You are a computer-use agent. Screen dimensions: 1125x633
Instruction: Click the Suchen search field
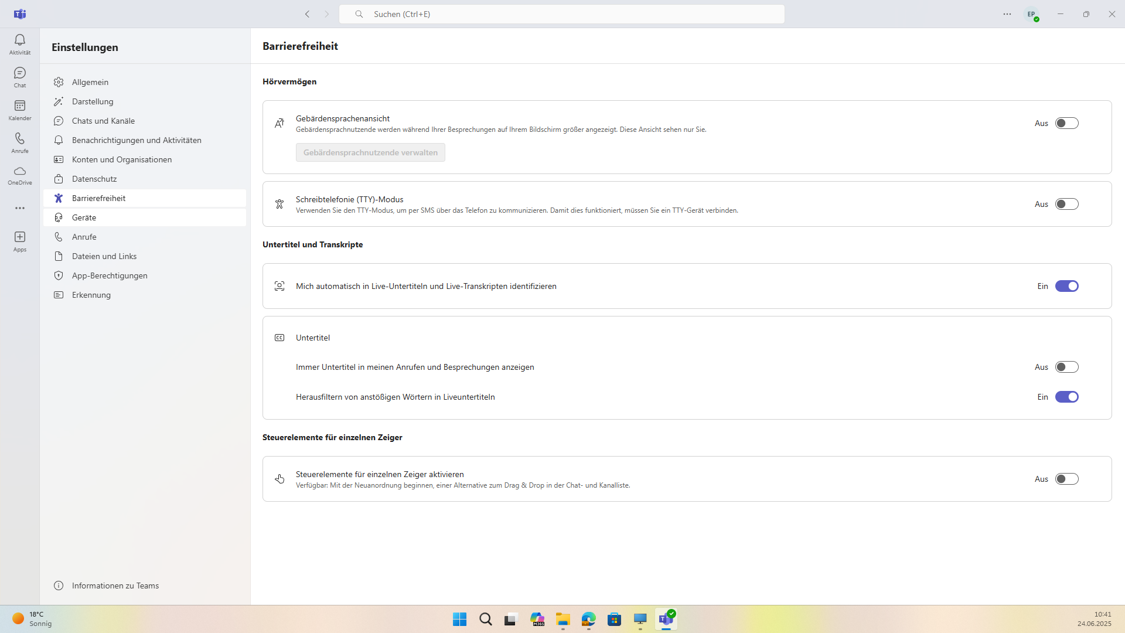tap(561, 14)
